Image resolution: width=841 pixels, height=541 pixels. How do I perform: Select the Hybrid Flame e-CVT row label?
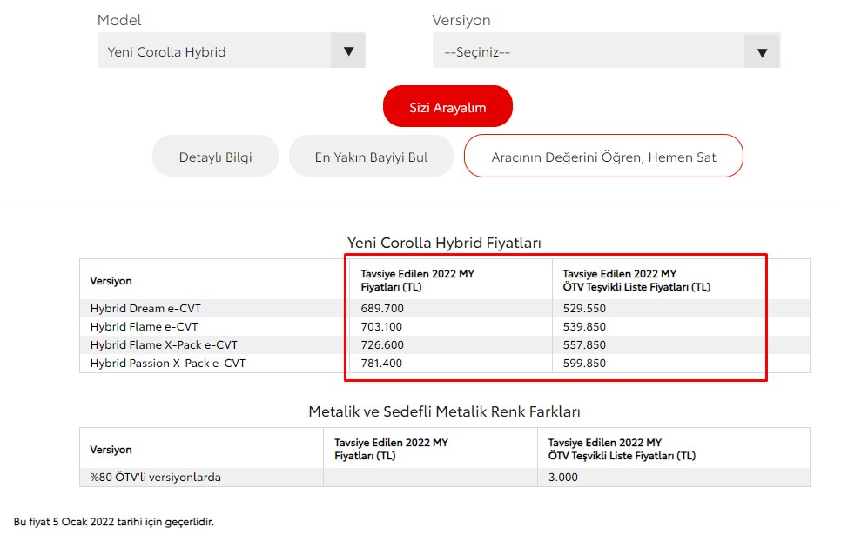click(144, 327)
